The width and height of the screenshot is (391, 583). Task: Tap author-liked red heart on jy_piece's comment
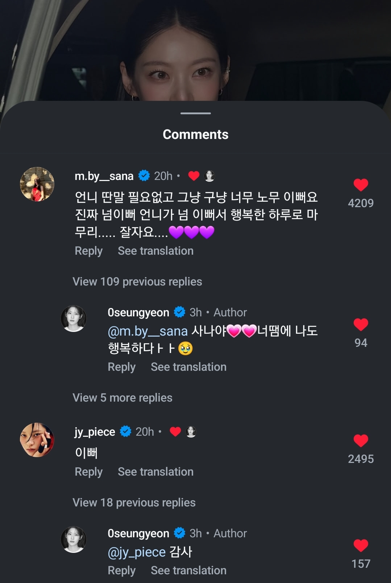pyautogui.click(x=175, y=431)
